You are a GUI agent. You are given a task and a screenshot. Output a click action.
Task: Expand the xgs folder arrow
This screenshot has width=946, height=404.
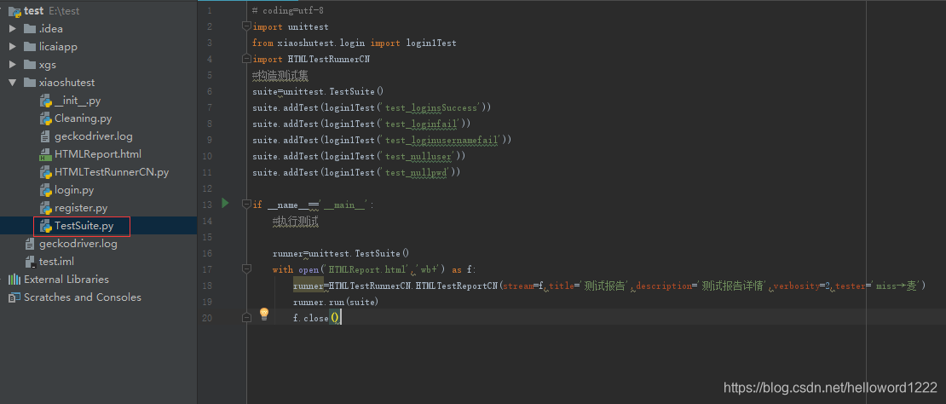coord(13,65)
